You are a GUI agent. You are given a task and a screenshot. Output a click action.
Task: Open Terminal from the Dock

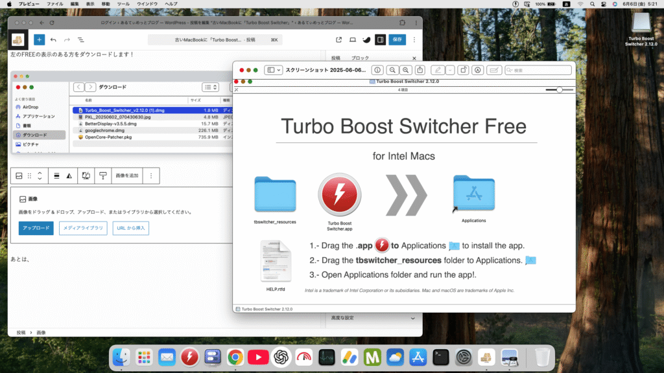(x=441, y=357)
